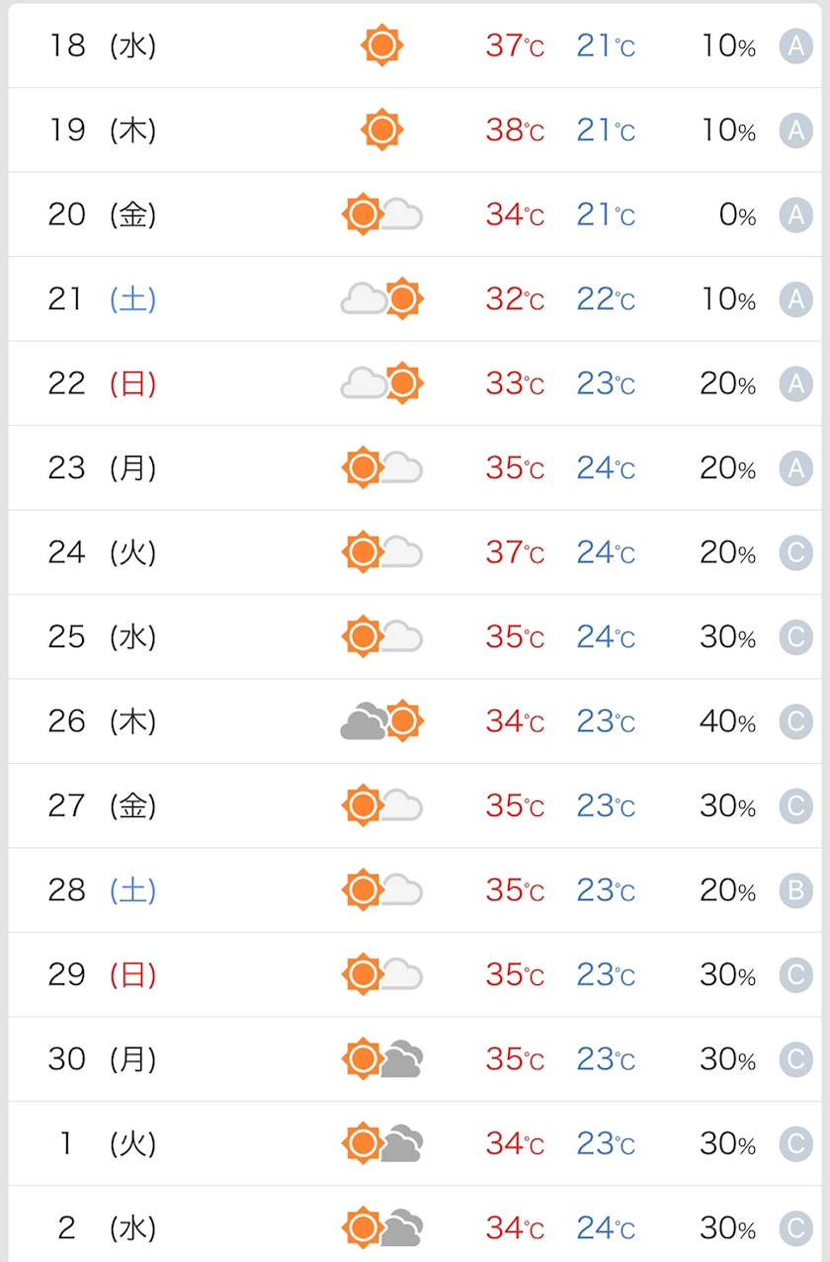Open the forecast for the 1st (火)
This screenshot has height=1262, width=830.
click(415, 1143)
